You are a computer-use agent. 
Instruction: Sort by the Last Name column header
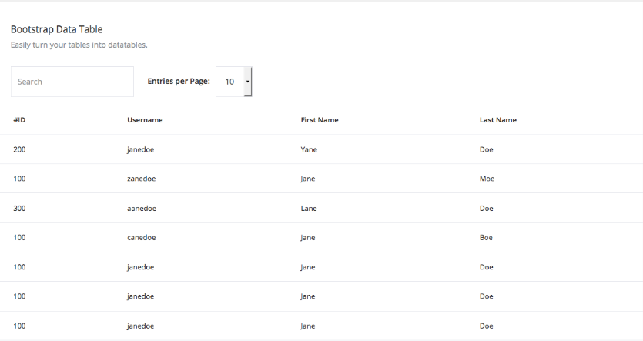(x=497, y=120)
